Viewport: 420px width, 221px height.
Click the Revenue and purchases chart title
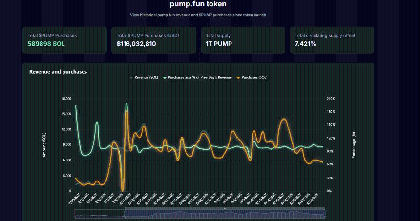(x=58, y=72)
